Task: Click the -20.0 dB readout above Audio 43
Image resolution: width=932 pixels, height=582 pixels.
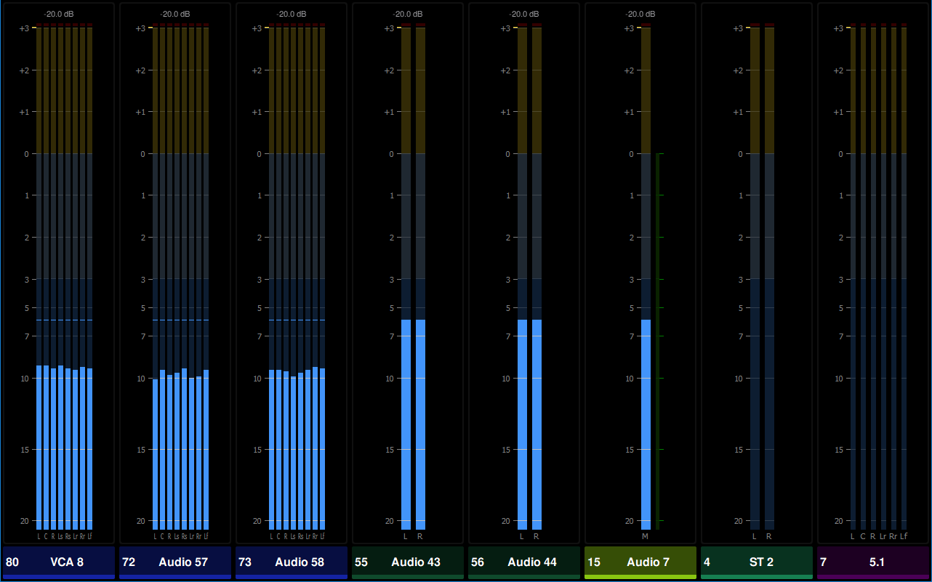Action: pos(408,14)
